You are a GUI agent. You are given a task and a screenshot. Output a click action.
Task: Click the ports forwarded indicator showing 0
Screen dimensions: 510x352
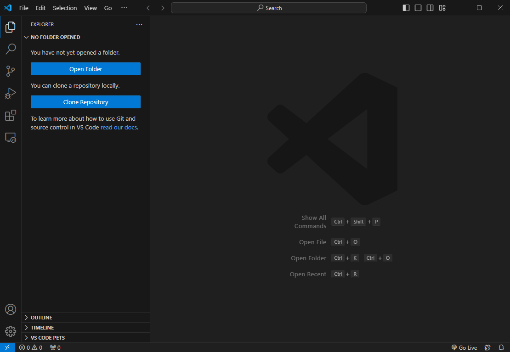(55, 347)
